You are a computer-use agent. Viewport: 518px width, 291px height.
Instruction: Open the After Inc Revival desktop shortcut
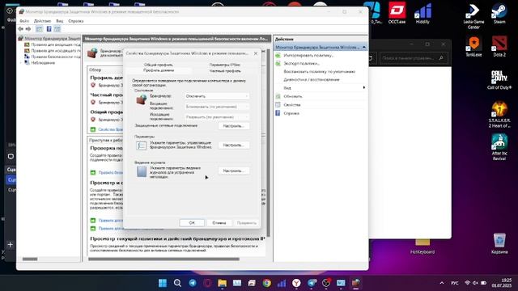[499, 147]
